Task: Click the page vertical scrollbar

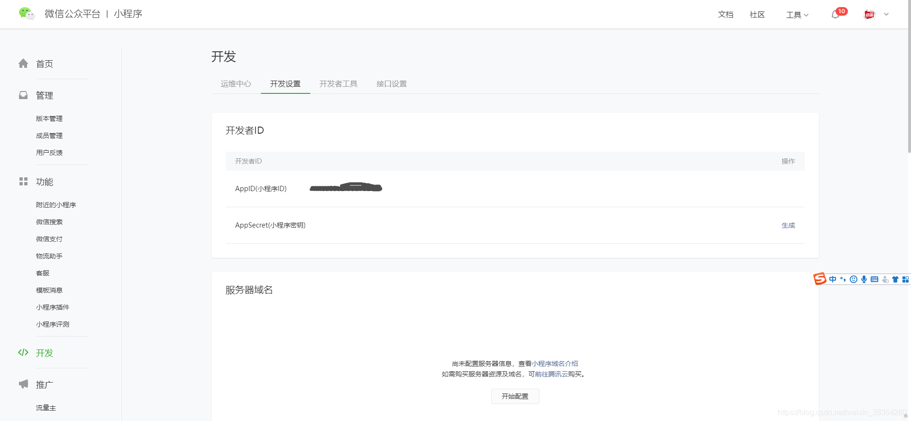Action: click(x=909, y=76)
